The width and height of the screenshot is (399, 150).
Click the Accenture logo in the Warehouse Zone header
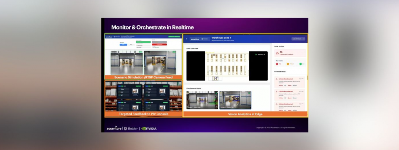pyautogui.click(x=195, y=39)
